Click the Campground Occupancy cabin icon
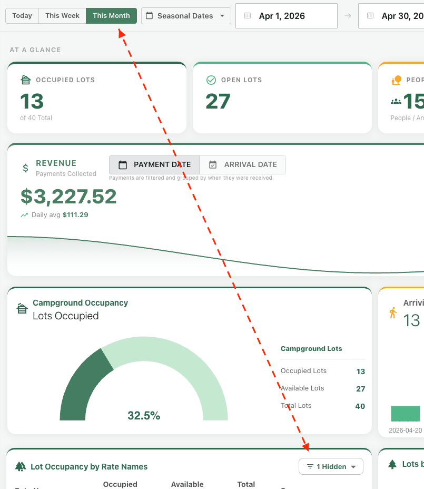Viewport: 424px width, 489px height. coord(22,308)
